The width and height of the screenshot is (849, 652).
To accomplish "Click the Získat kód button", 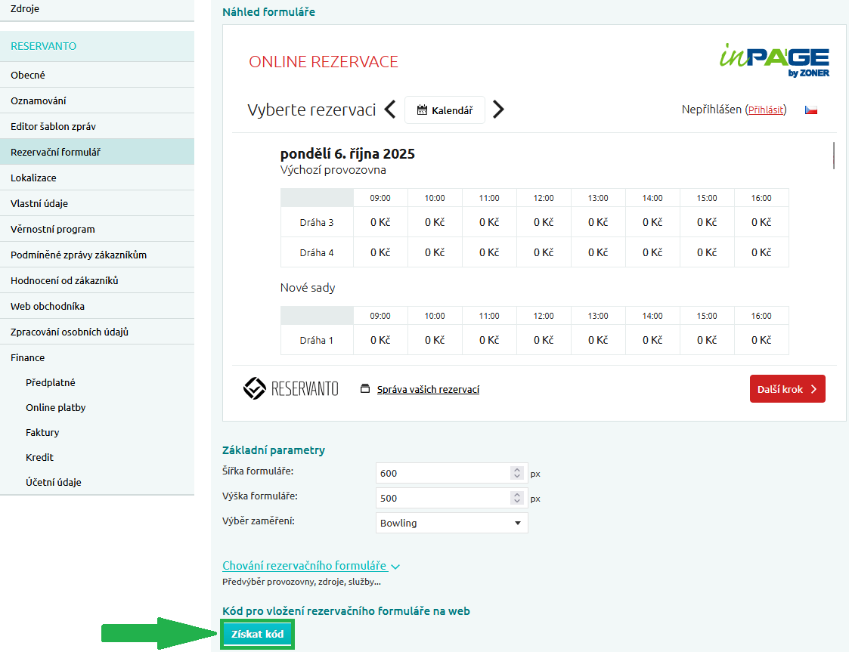I will (258, 634).
